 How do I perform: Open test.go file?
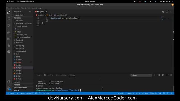click(x=23, y=62)
